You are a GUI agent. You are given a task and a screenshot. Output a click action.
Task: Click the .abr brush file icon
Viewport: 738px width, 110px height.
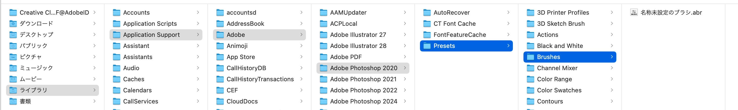[x=634, y=13]
